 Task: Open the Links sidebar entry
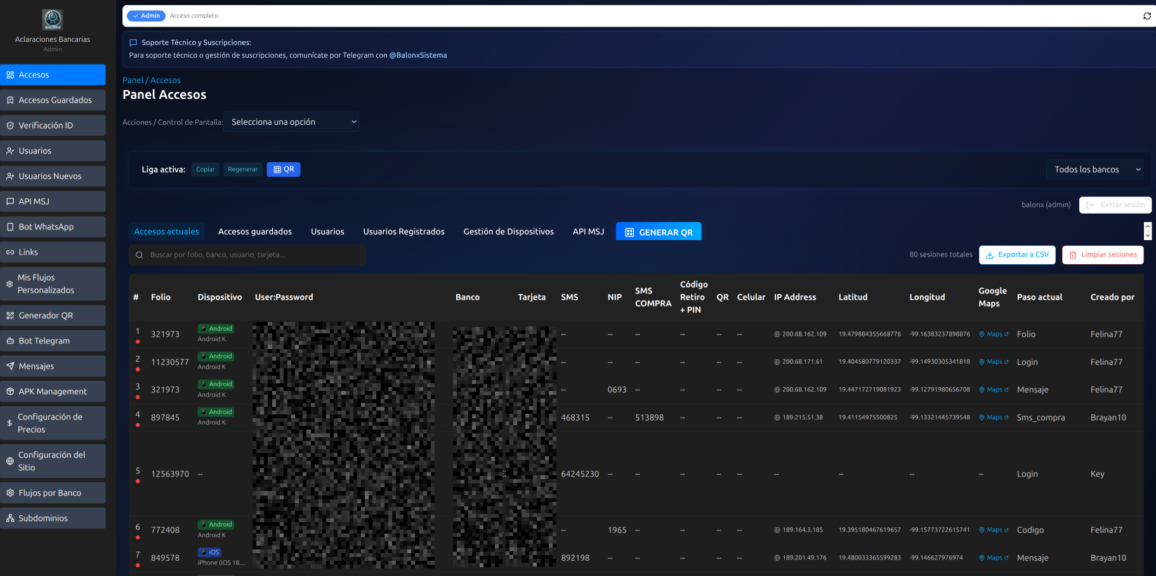pyautogui.click(x=53, y=252)
